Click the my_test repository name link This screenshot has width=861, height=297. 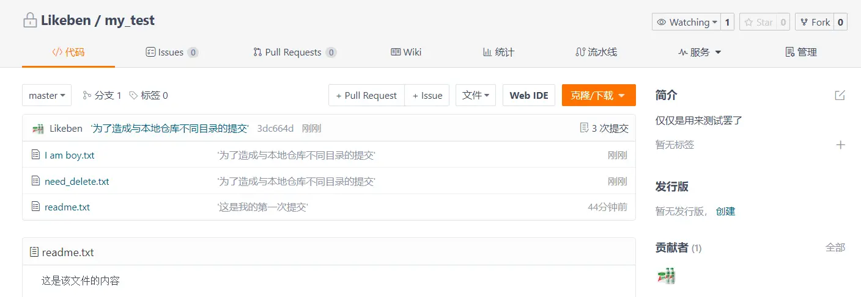pos(130,21)
